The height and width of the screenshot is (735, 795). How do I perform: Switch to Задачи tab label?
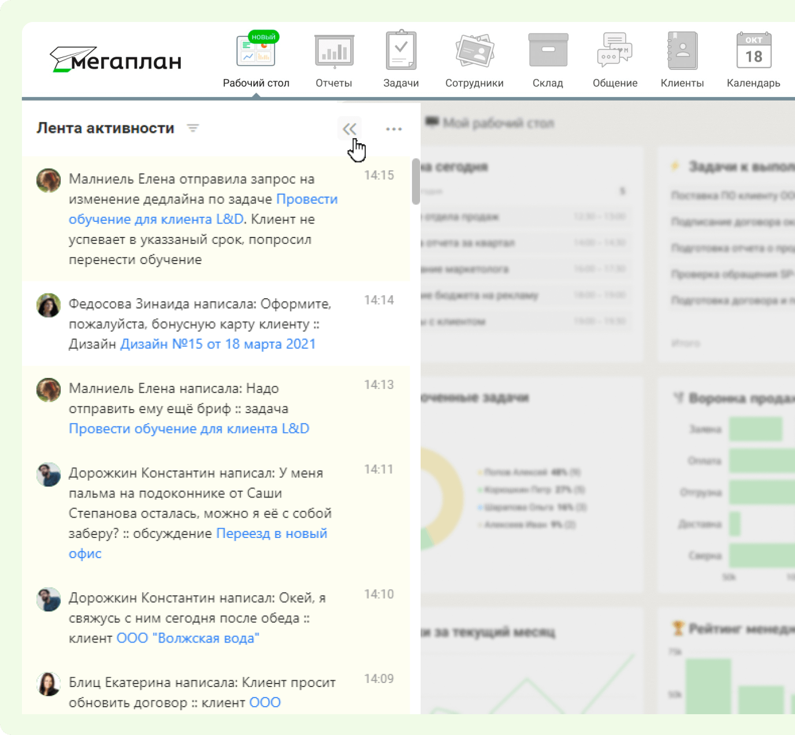click(x=401, y=83)
